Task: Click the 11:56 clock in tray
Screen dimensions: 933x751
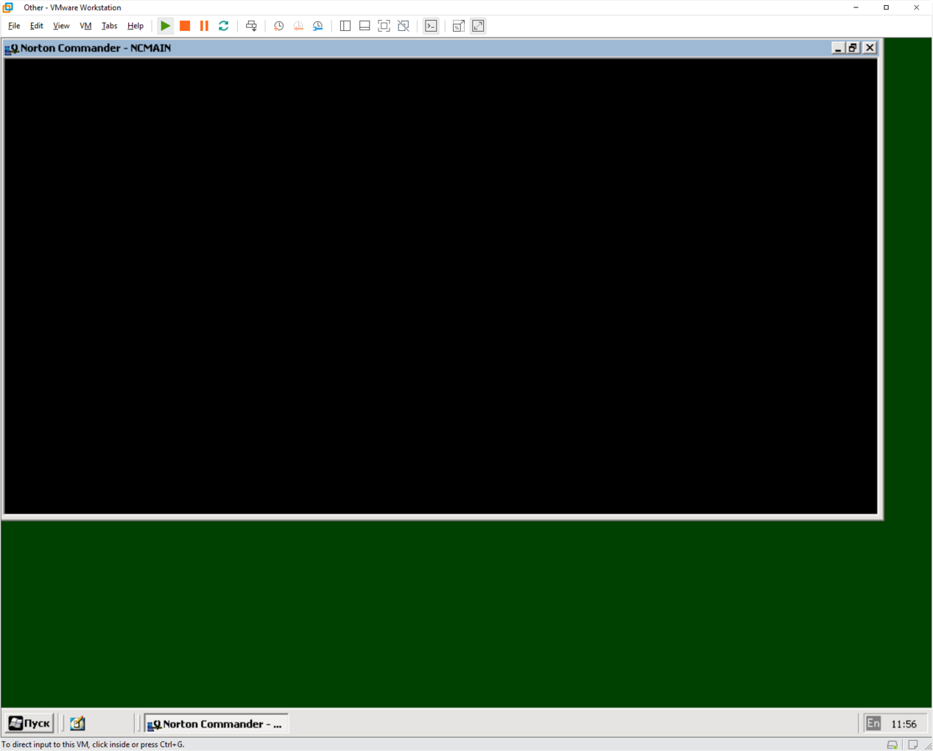Action: click(x=904, y=724)
